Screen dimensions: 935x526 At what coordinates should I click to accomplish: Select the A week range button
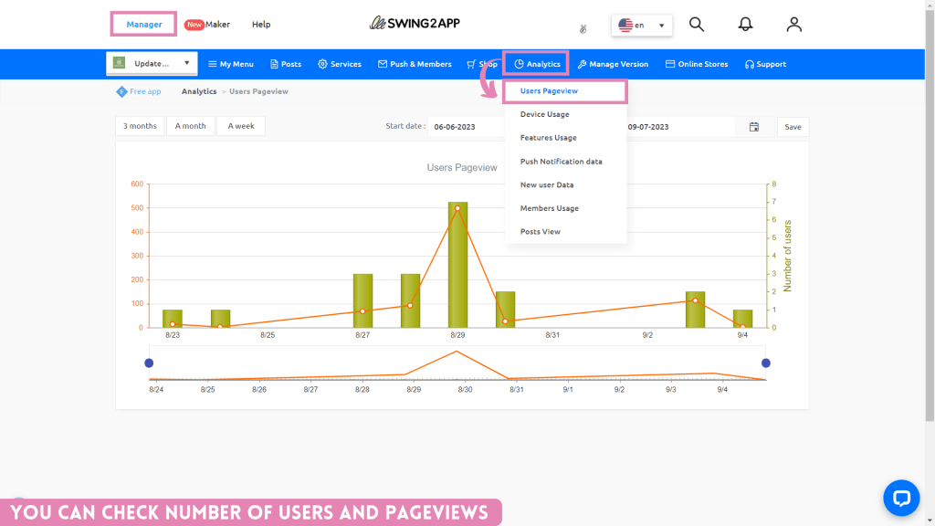(241, 126)
